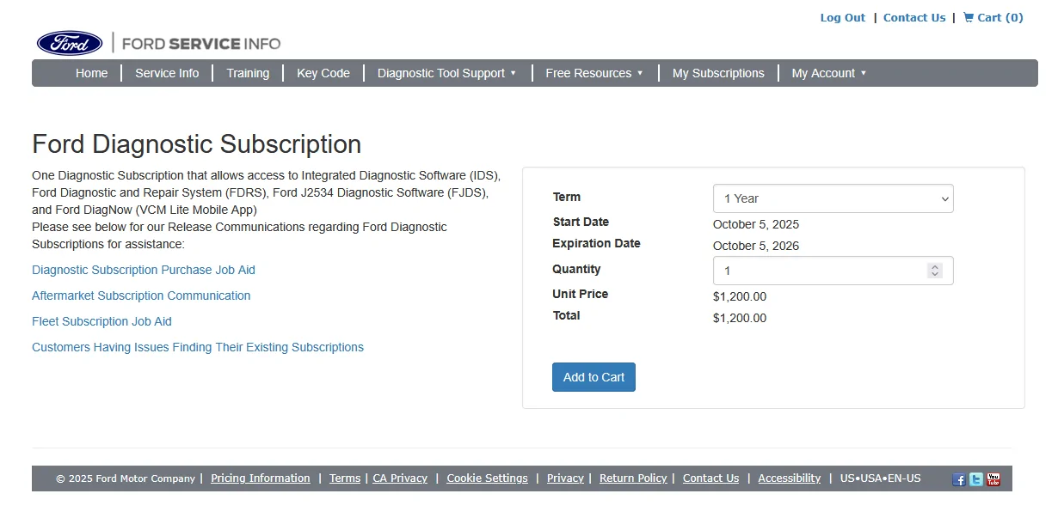The width and height of the screenshot is (1064, 518).
Task: Open Cookie Settings in the footer
Action: (x=487, y=478)
